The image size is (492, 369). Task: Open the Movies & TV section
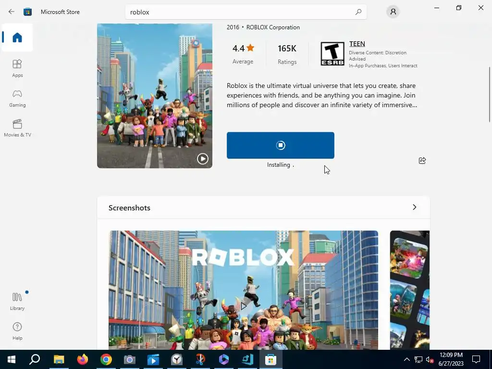(x=17, y=128)
